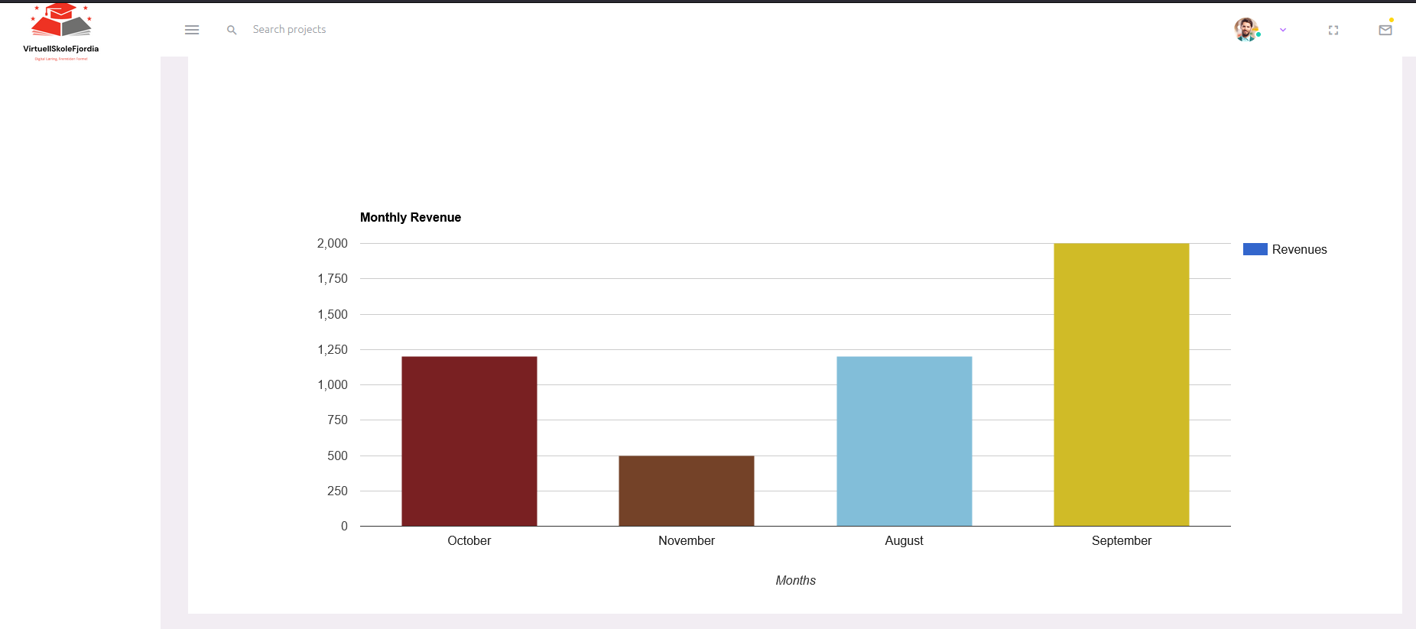Click the blue Revenues legend swatch
Viewport: 1416px width, 629px height.
[x=1255, y=249]
